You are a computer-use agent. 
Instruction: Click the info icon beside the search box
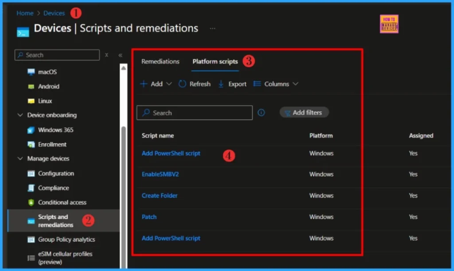pyautogui.click(x=261, y=112)
